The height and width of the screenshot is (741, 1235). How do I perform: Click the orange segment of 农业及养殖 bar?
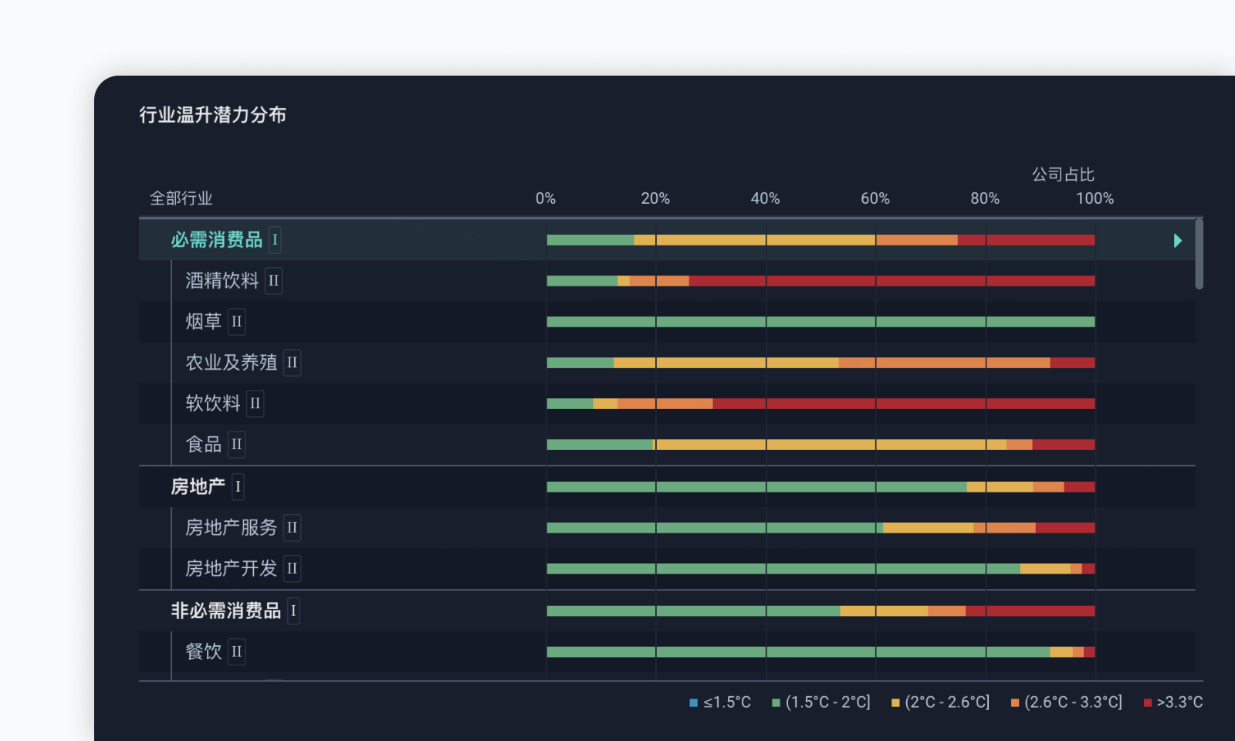(x=944, y=363)
